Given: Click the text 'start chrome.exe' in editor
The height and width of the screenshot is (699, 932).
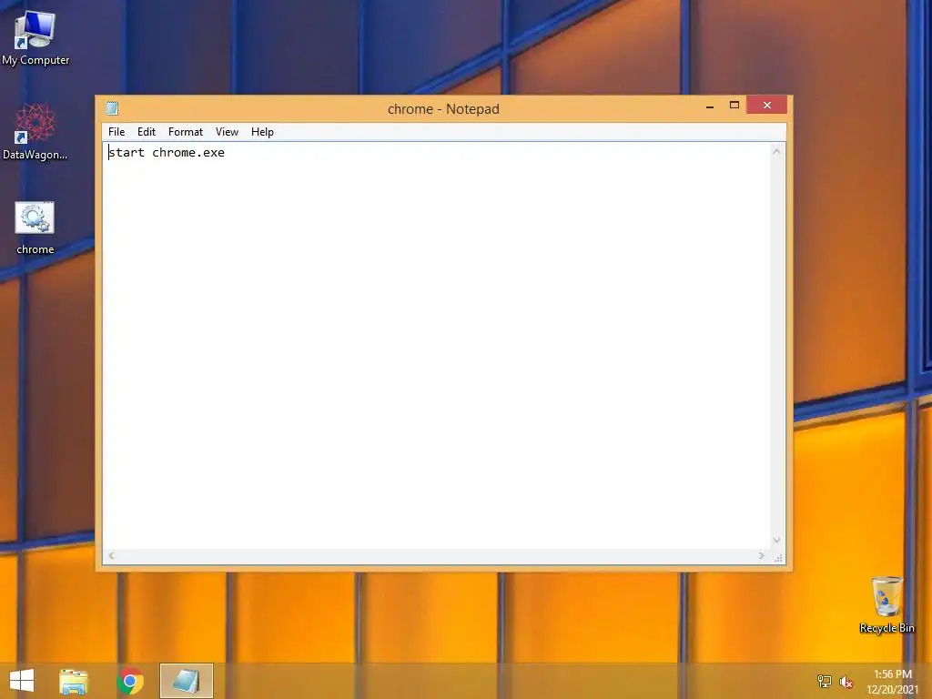Looking at the screenshot, I should point(167,153).
